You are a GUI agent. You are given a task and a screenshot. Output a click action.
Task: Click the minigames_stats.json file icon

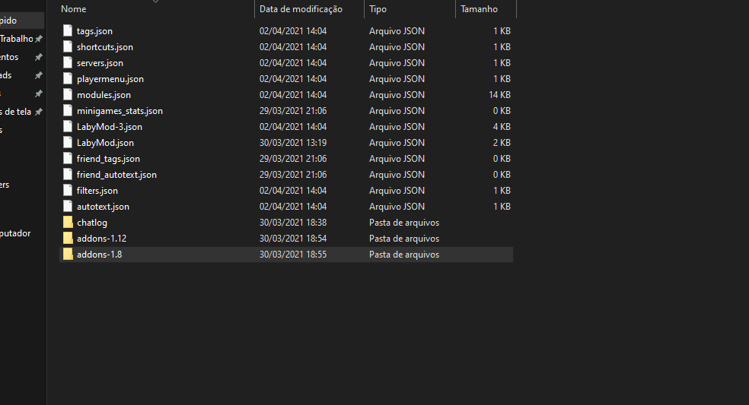click(68, 111)
